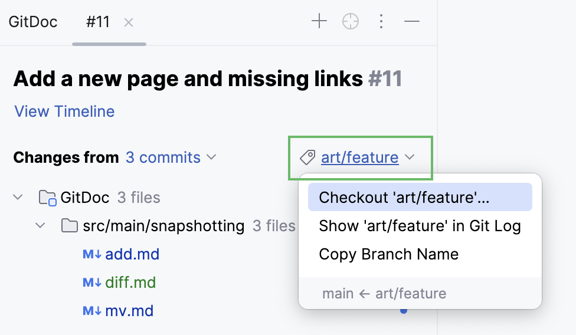Collapse the GitDoc tree node
576x335 pixels.
tap(18, 197)
